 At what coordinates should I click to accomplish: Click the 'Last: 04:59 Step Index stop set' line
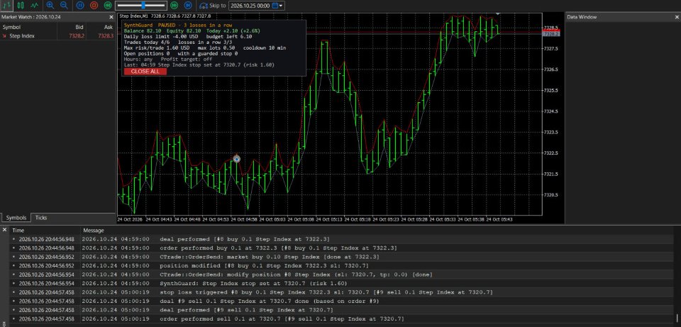coord(199,65)
